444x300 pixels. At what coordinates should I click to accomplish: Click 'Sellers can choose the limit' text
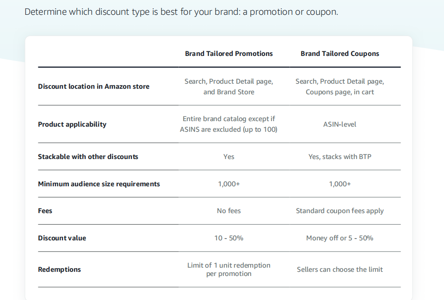pos(340,269)
